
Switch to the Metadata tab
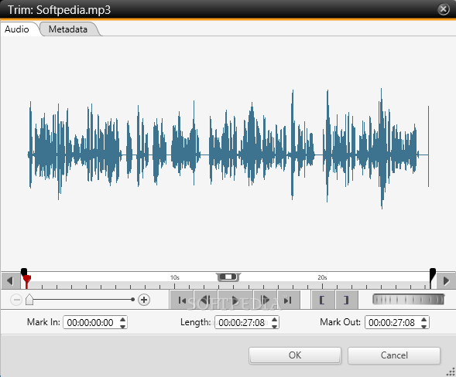69,29
